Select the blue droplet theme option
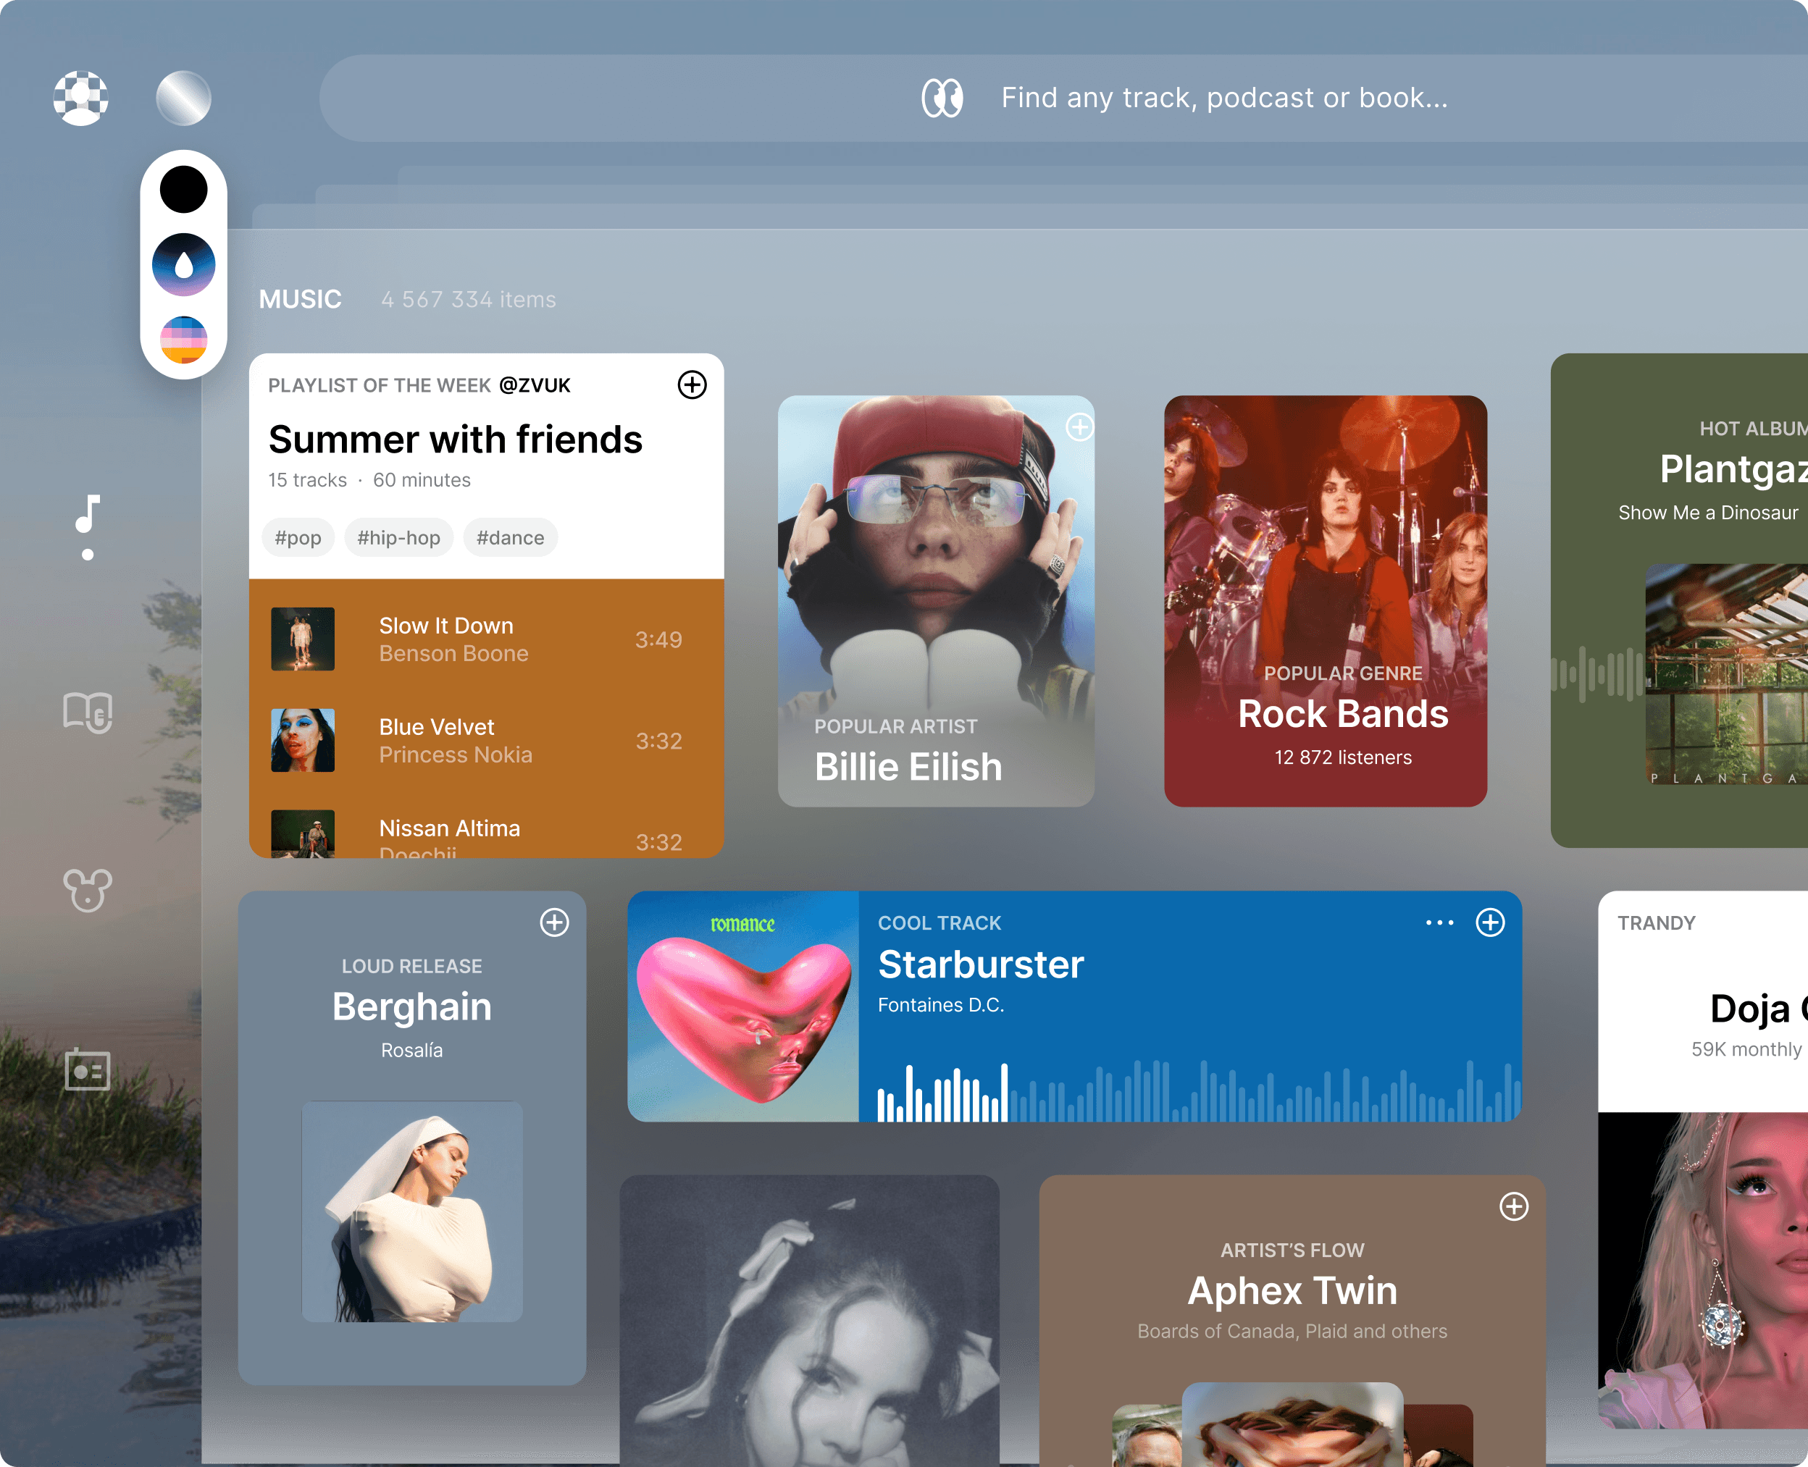 pyautogui.click(x=183, y=264)
